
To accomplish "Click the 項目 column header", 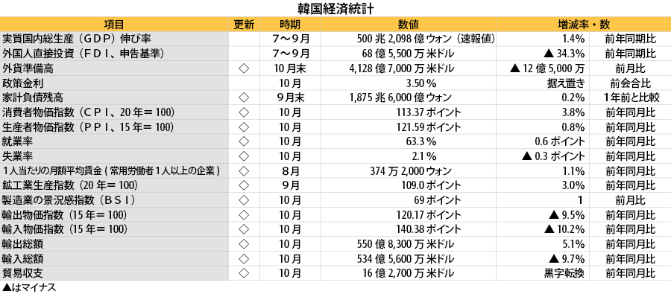I will point(114,25).
